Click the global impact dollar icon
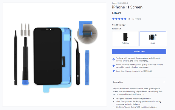The height and width of the screenshot is (110, 175). tap(113, 59)
